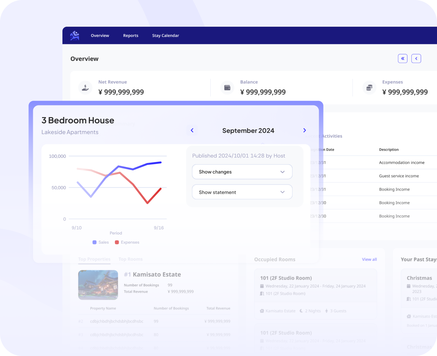Click the Net Revenue hand-coin icon
Screen dimensions: 437x356
[85, 88]
